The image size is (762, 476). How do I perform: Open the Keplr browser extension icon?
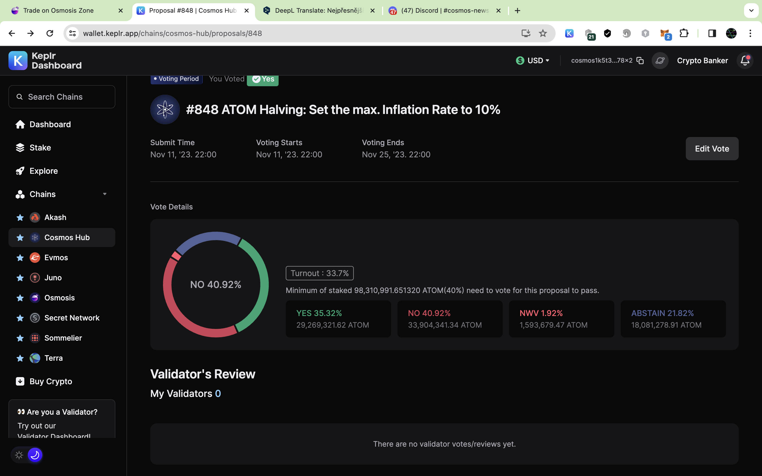click(x=569, y=33)
